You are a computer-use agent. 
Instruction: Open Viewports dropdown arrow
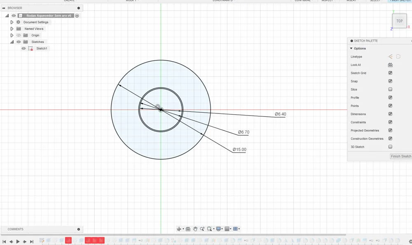click(x=239, y=229)
